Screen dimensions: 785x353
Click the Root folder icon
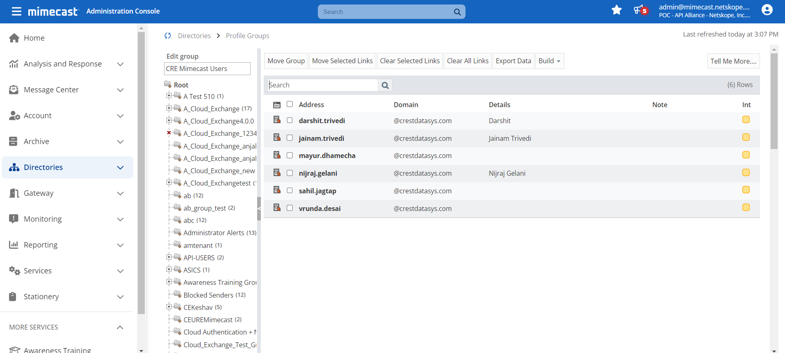(167, 84)
